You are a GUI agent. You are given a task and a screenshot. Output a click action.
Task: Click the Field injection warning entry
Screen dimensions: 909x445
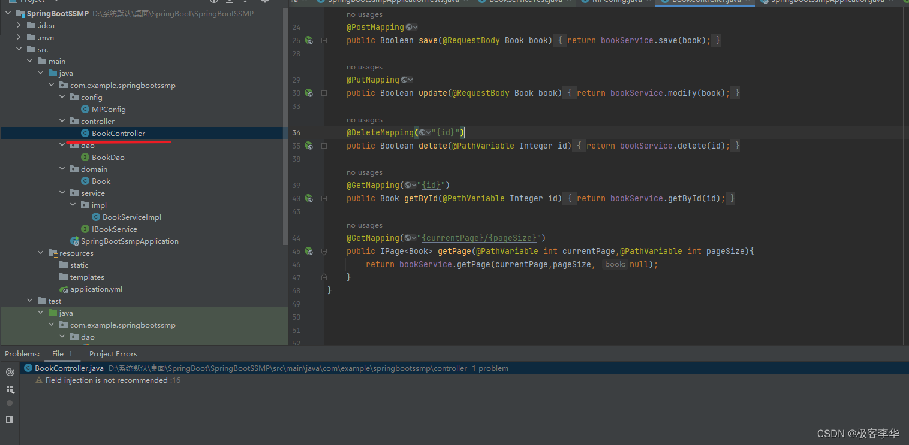pyautogui.click(x=106, y=380)
